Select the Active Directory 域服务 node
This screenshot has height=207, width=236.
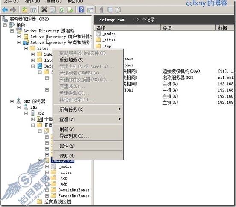tap(49, 31)
